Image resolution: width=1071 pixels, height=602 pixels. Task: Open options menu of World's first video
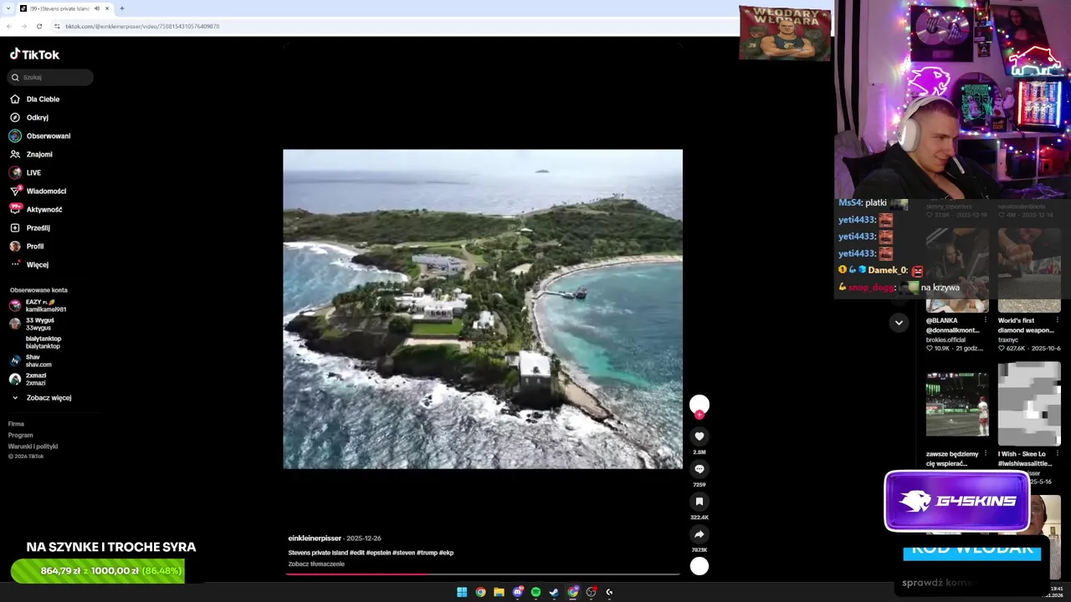pos(1057,320)
